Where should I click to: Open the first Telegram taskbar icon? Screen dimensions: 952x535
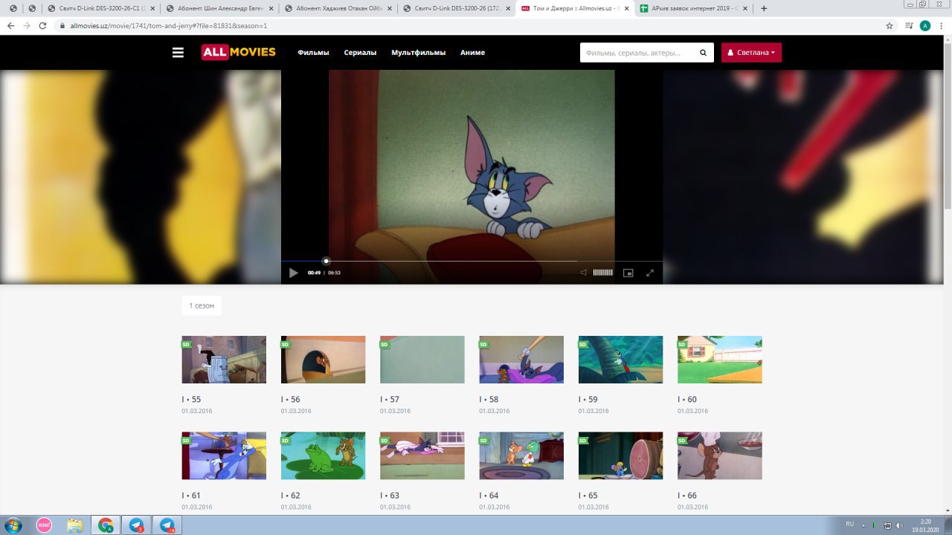(137, 525)
